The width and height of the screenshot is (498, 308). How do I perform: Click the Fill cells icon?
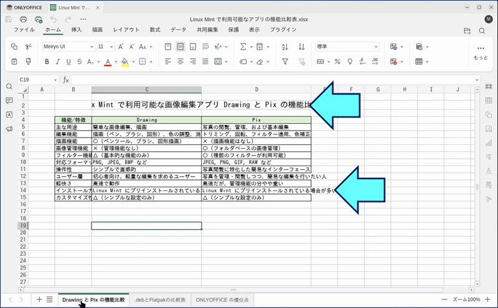tap(260, 47)
